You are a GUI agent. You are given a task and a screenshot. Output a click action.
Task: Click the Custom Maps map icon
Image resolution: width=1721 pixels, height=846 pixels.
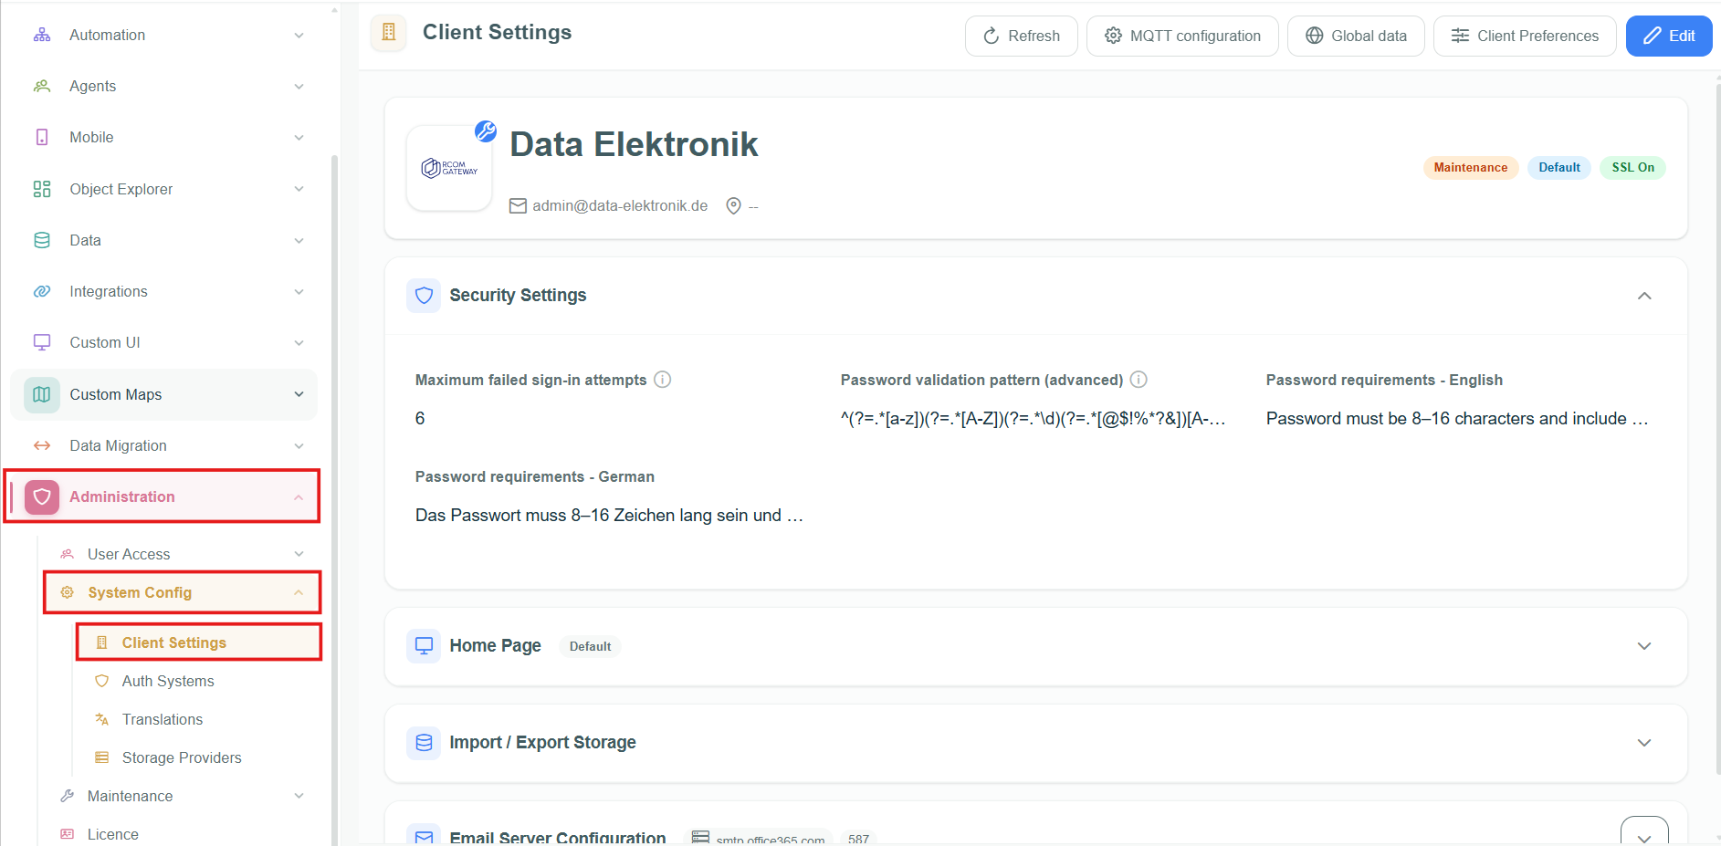[42, 394]
